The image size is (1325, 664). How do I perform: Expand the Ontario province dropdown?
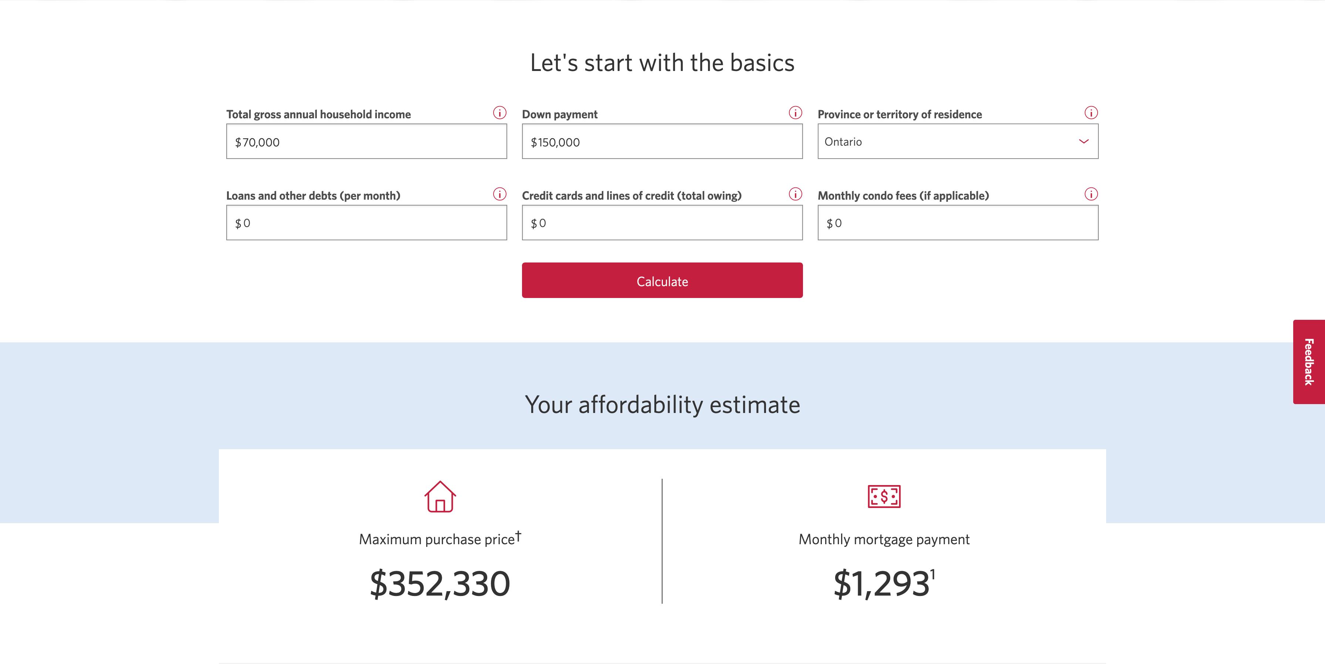pyautogui.click(x=958, y=142)
